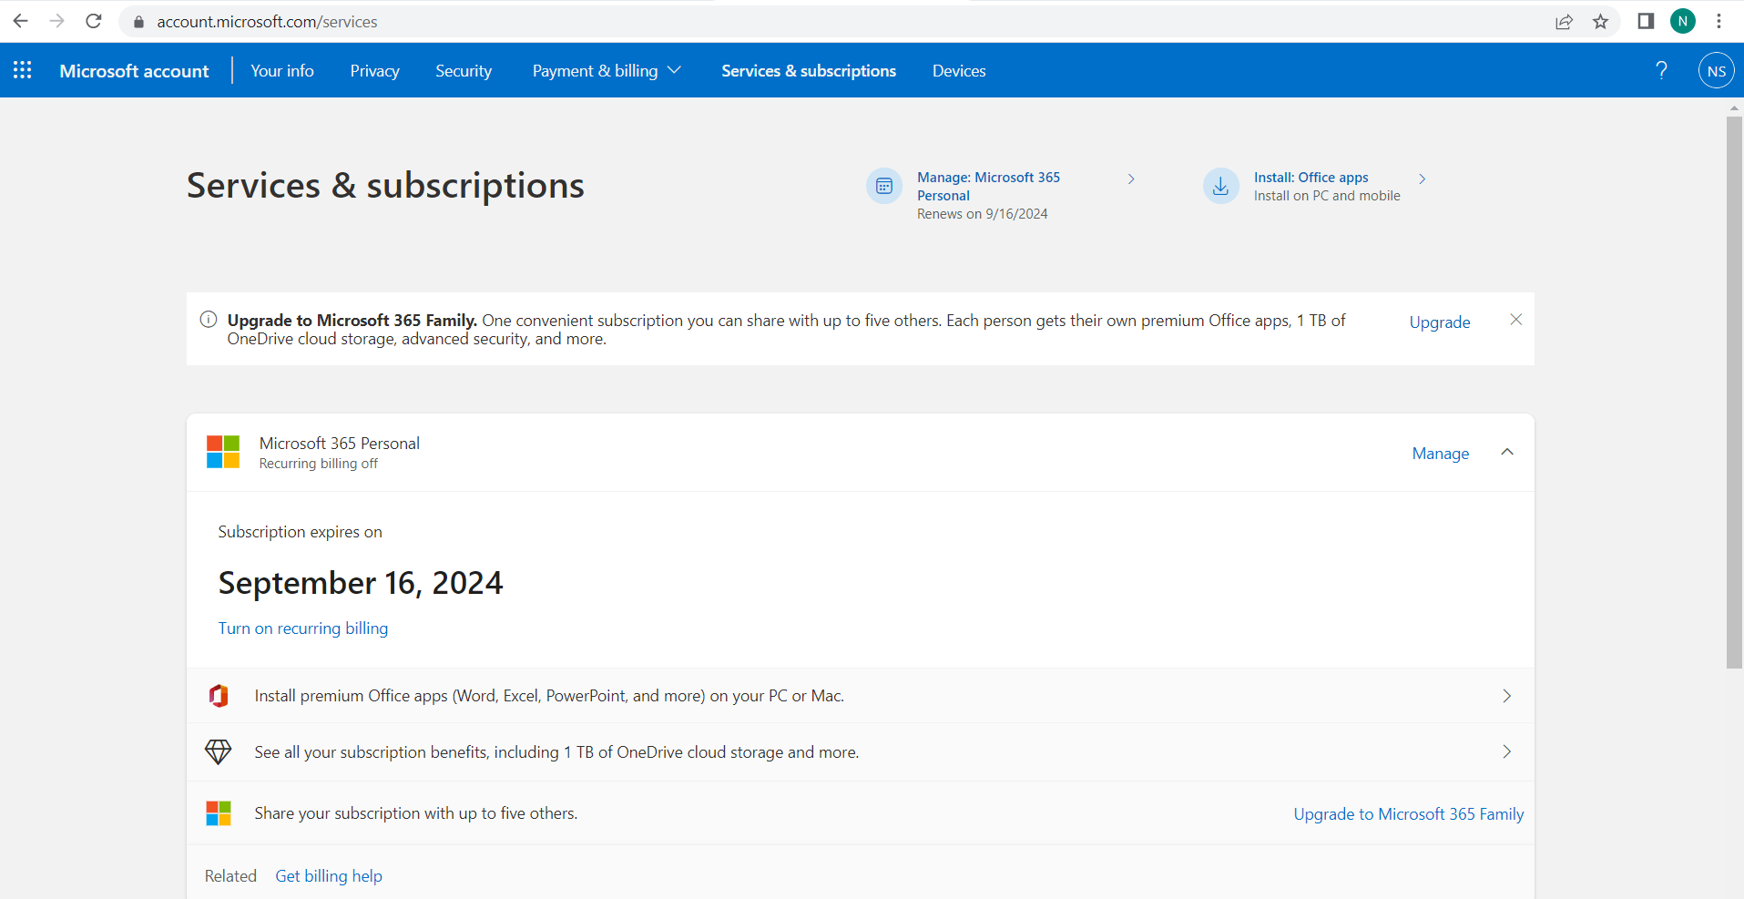Click Upgrade to Microsoft 365 Family link
The height and width of the screenshot is (899, 1744).
click(1409, 814)
